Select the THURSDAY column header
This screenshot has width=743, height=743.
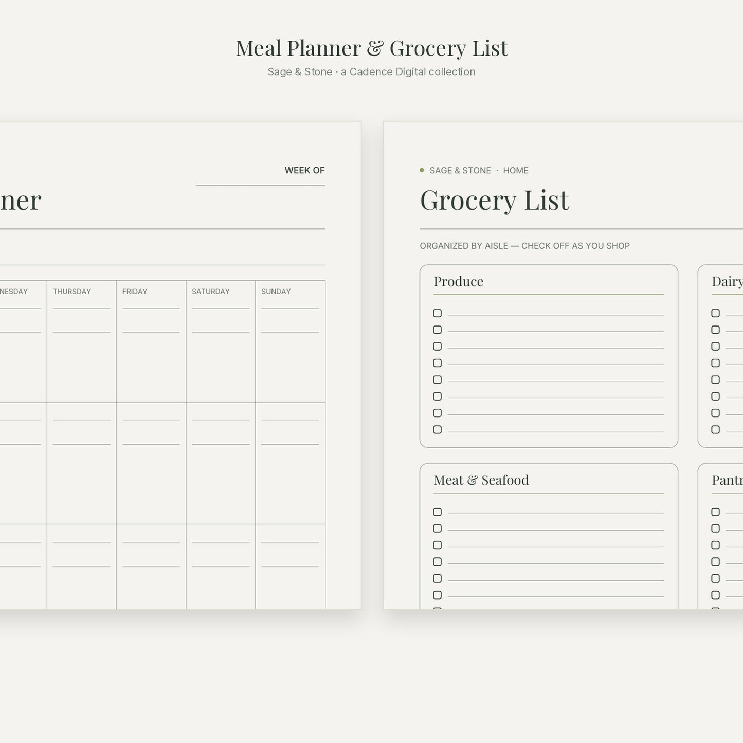[72, 292]
